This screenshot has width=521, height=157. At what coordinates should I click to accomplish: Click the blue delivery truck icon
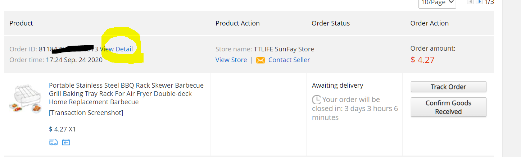(53, 142)
